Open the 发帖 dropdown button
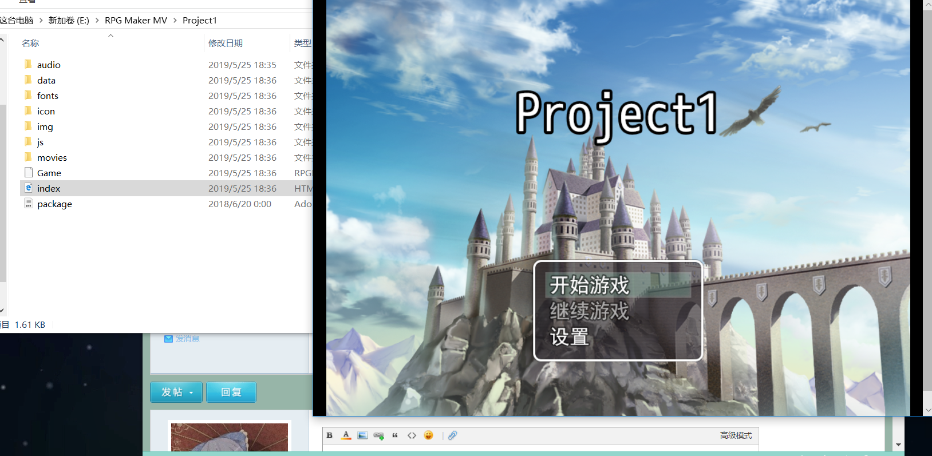The image size is (932, 456). [x=176, y=392]
